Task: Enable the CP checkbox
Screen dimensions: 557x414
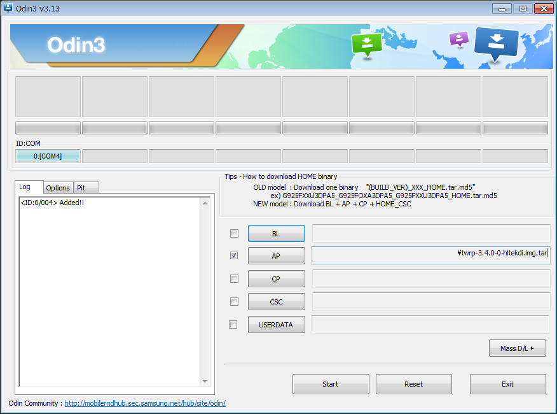Action: (234, 278)
